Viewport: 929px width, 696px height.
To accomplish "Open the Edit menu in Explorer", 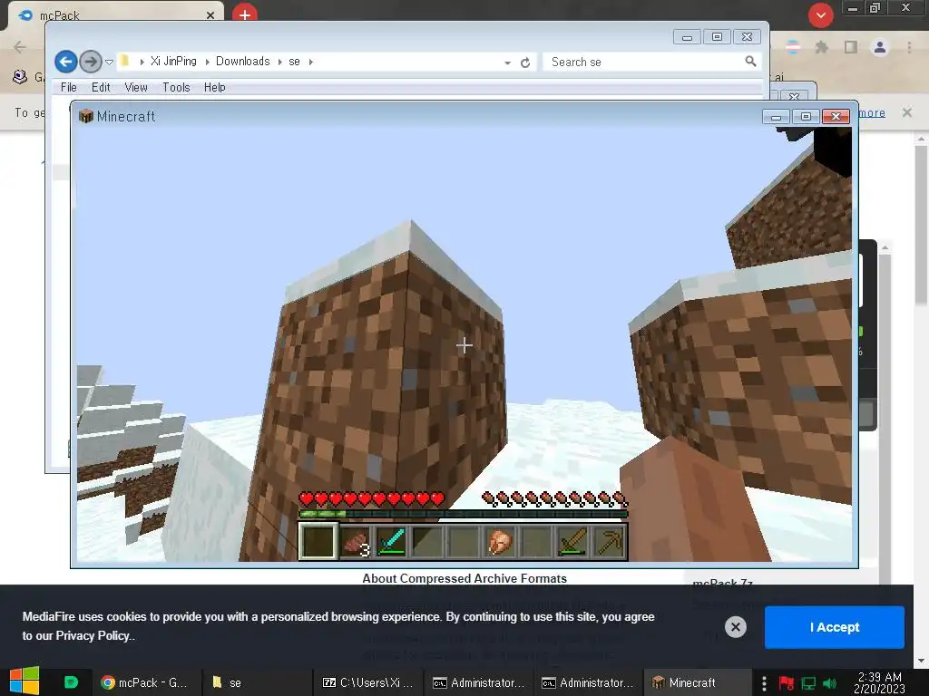I will pos(101,88).
